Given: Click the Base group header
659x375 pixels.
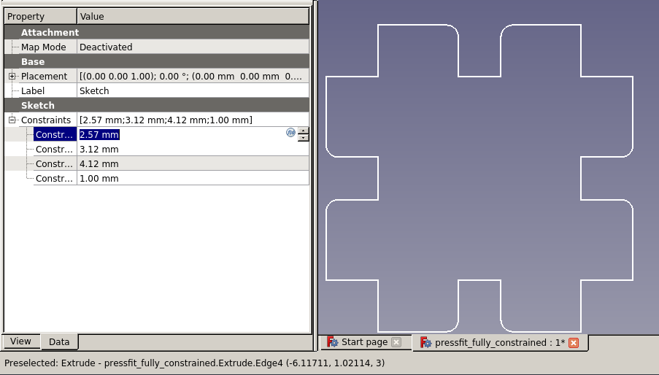Looking at the screenshot, I should [157, 61].
